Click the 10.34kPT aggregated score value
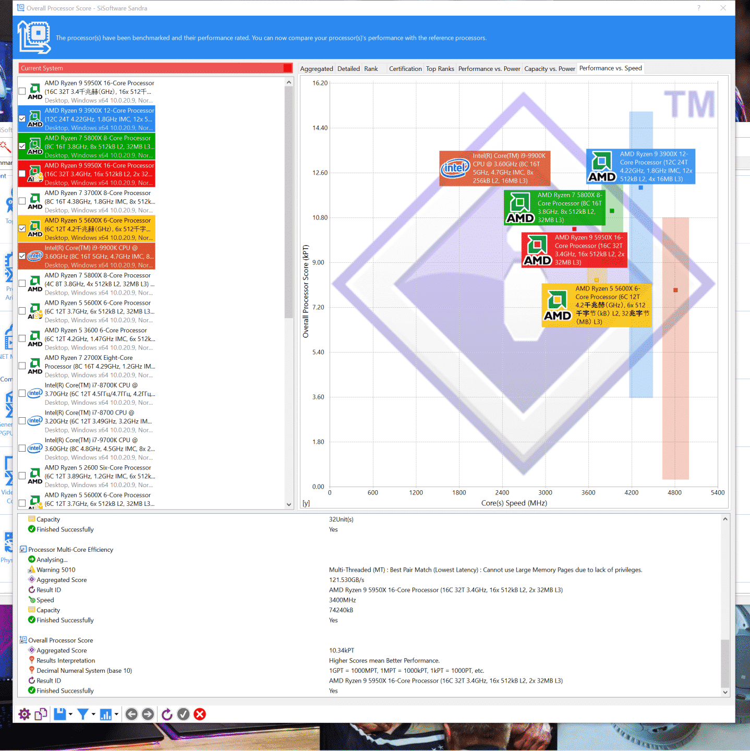This screenshot has height=751, width=750. tap(342, 650)
